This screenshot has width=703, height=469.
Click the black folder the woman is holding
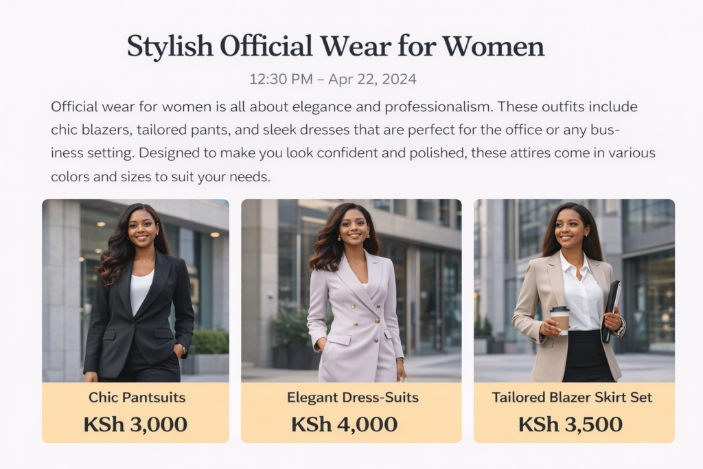610,310
